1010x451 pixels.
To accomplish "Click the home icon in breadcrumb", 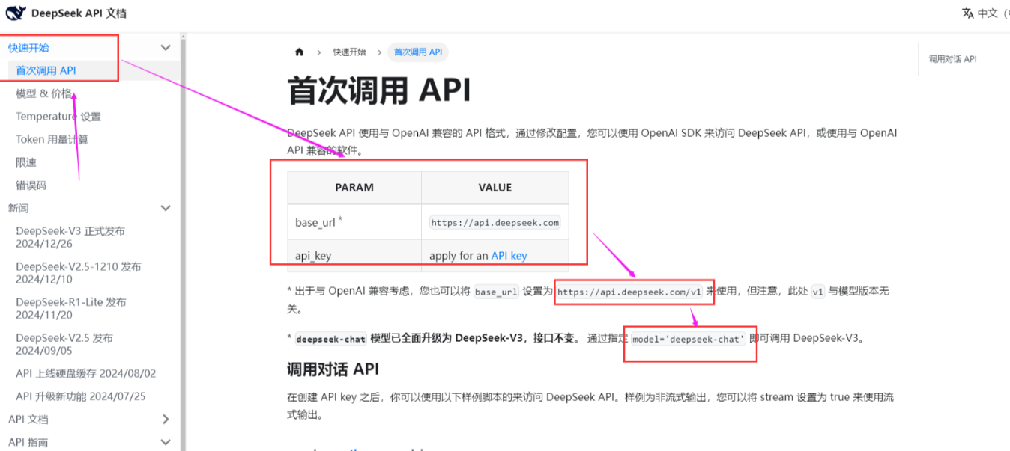I will (300, 52).
